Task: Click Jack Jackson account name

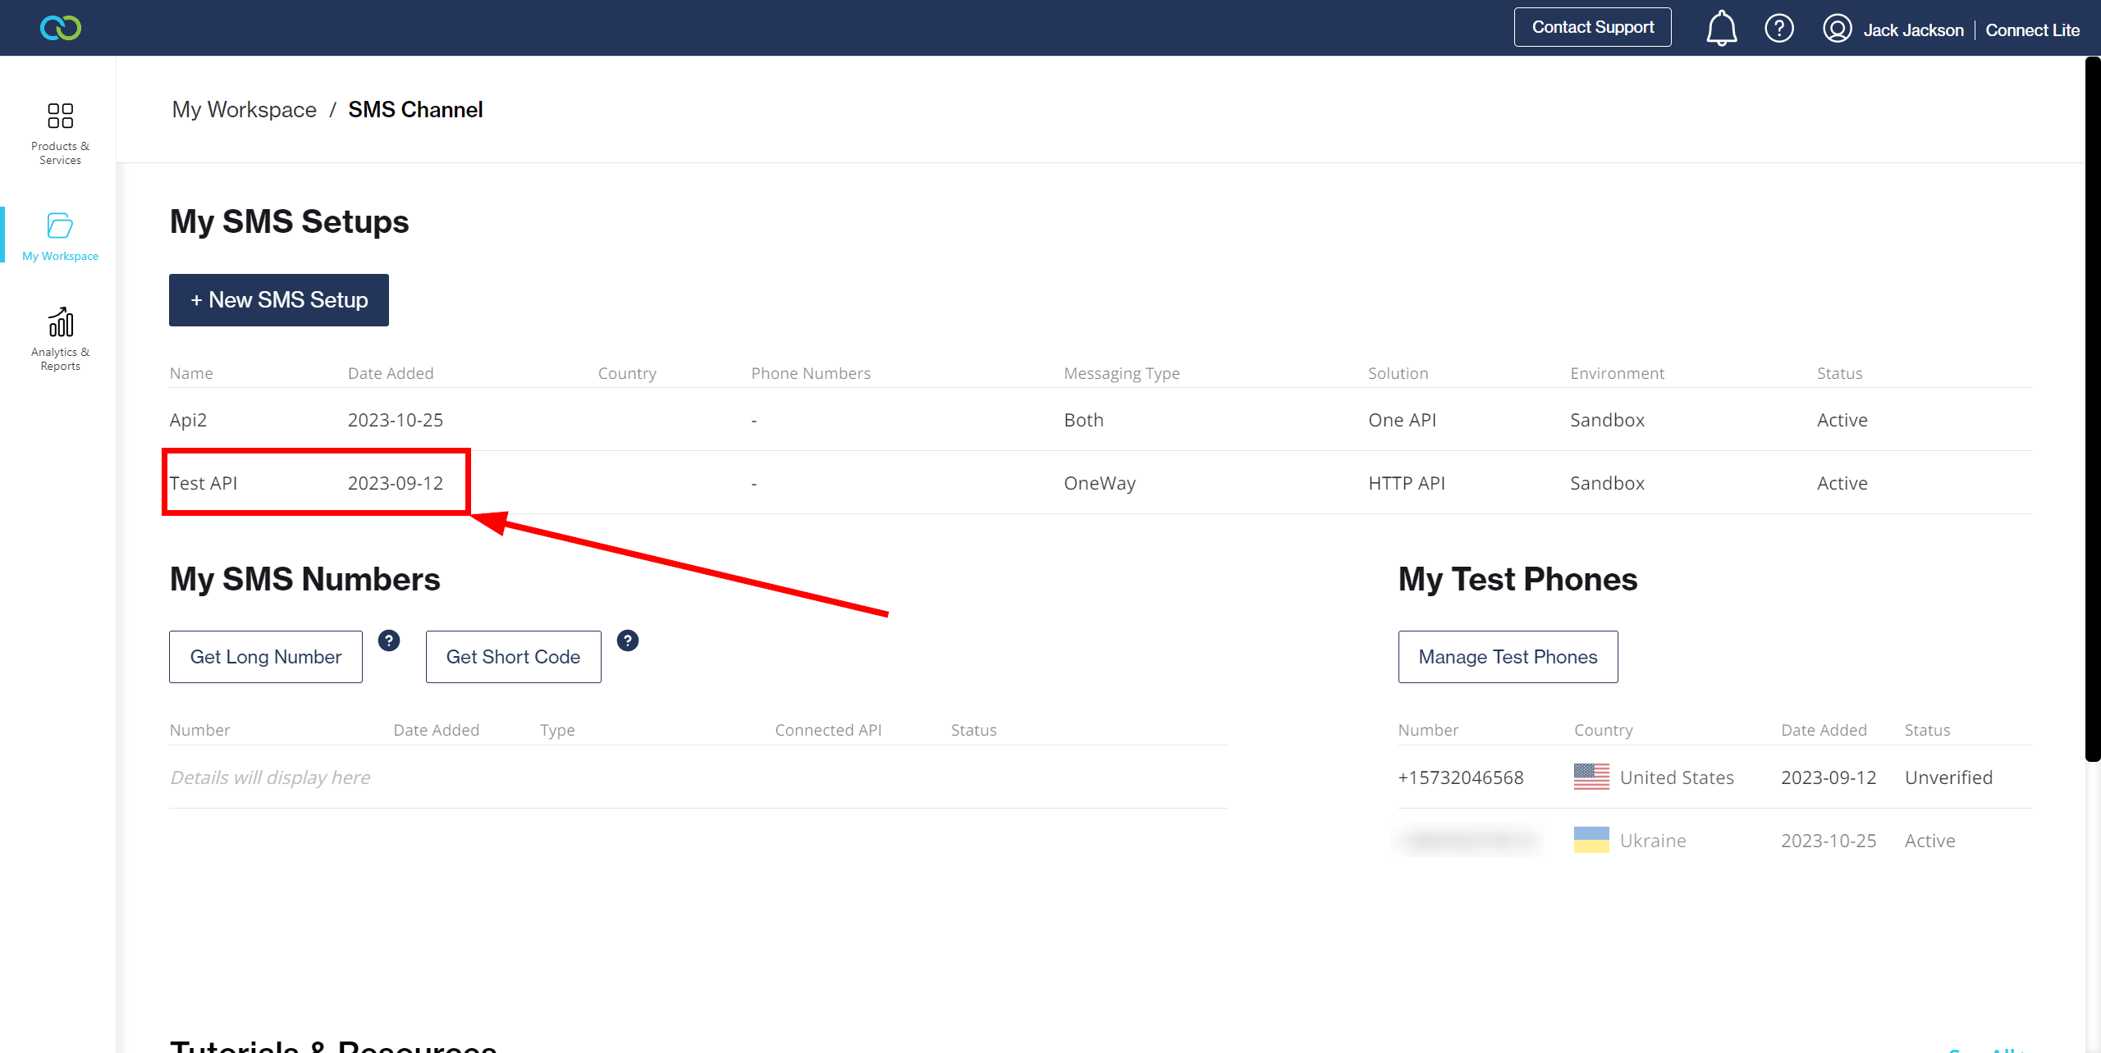Action: [x=1914, y=30]
